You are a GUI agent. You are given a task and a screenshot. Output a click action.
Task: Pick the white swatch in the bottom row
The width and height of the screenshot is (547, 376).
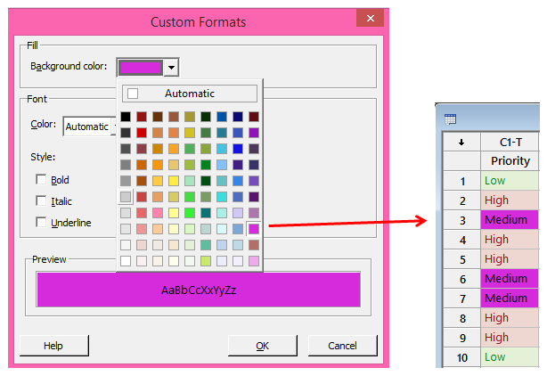[x=126, y=261]
